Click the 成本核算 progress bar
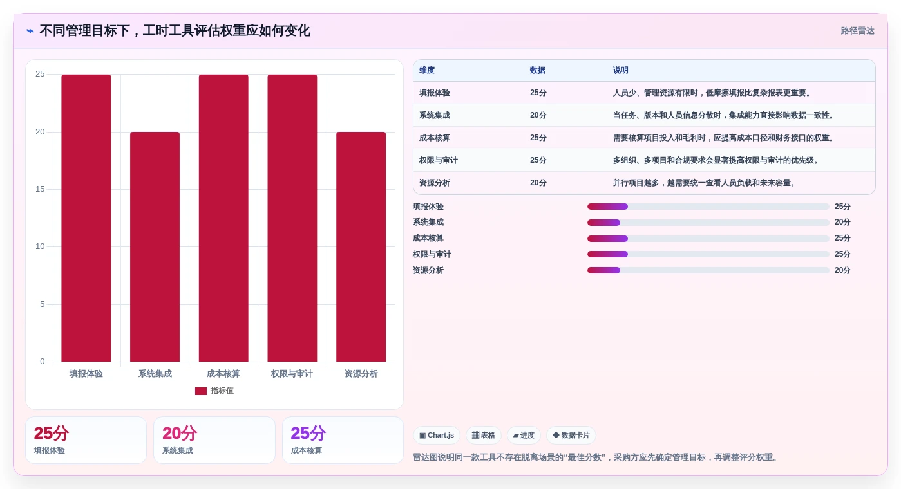 pos(708,239)
